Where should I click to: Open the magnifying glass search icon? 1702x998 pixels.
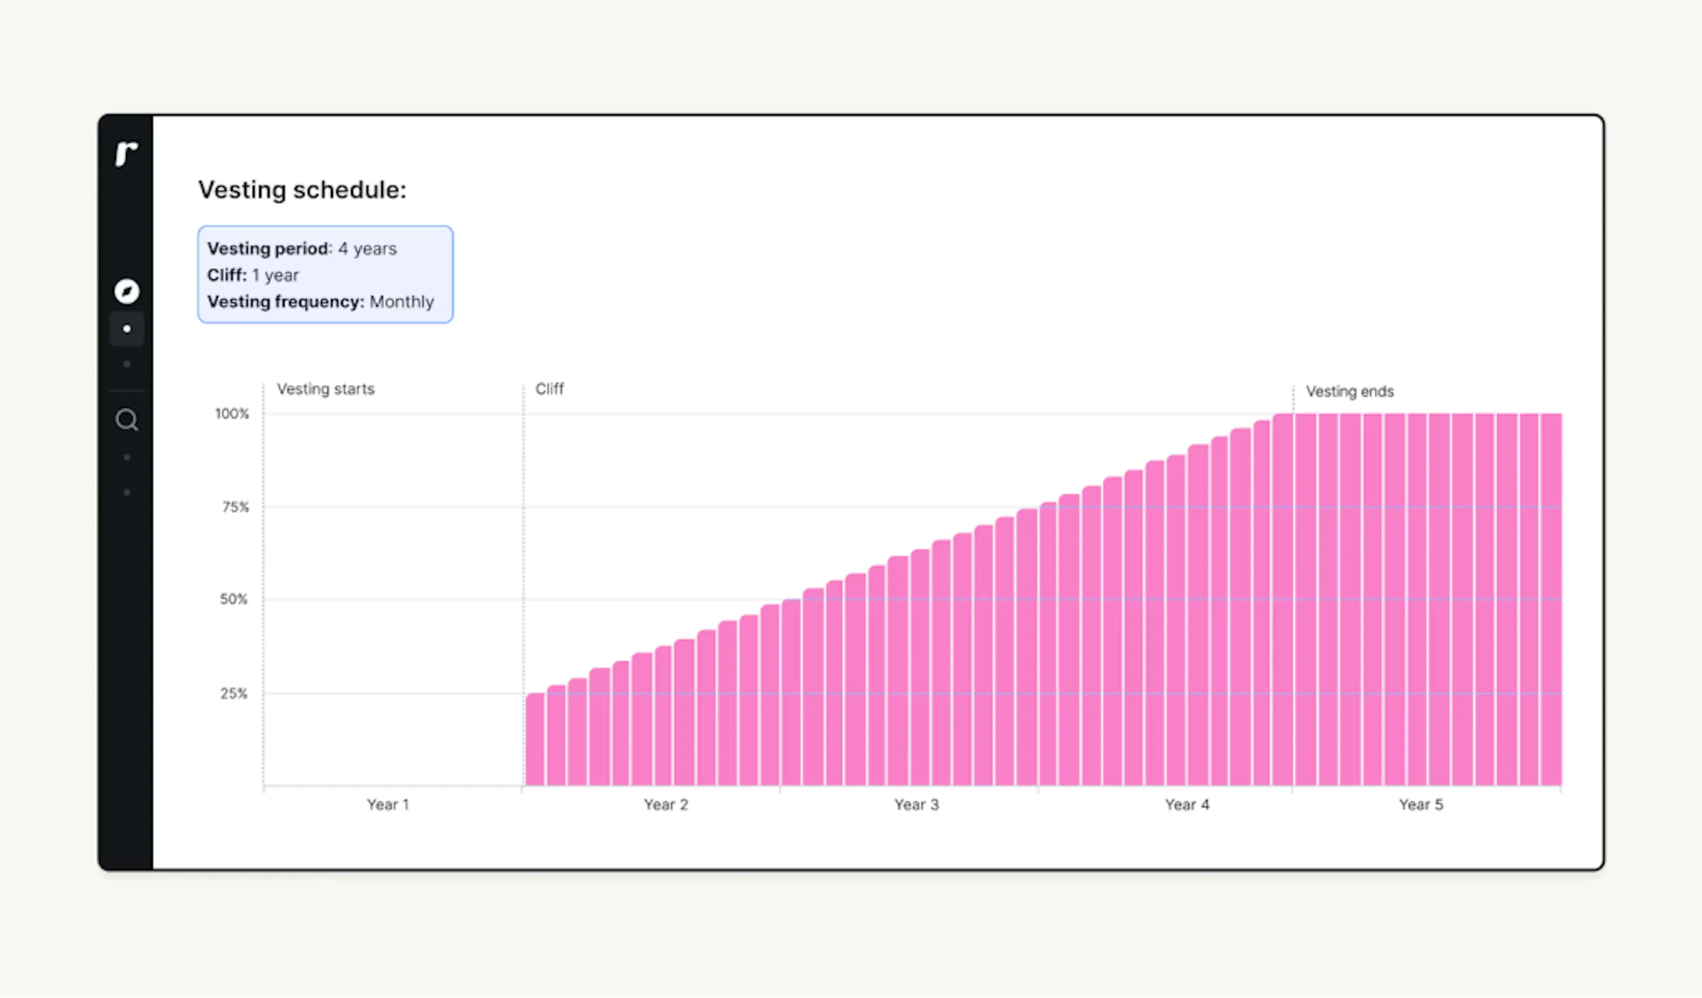(126, 420)
